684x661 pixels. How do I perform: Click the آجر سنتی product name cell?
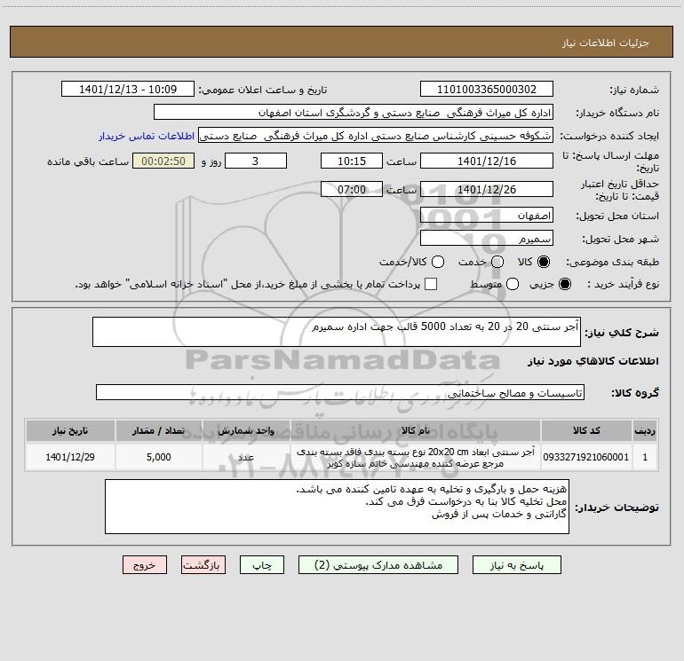click(416, 457)
